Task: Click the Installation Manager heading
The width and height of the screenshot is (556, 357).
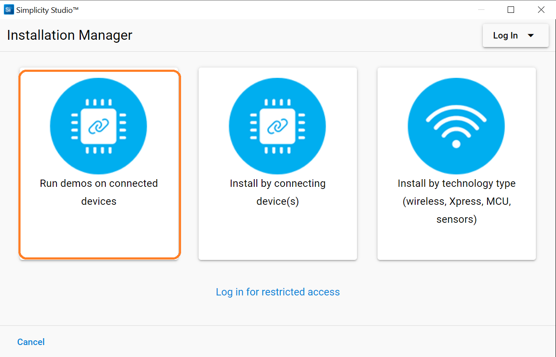Action: tap(69, 35)
